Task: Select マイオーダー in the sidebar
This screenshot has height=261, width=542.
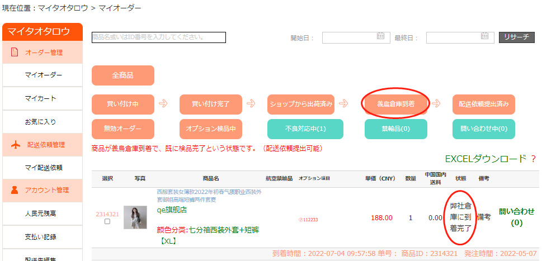Action: 43,75
